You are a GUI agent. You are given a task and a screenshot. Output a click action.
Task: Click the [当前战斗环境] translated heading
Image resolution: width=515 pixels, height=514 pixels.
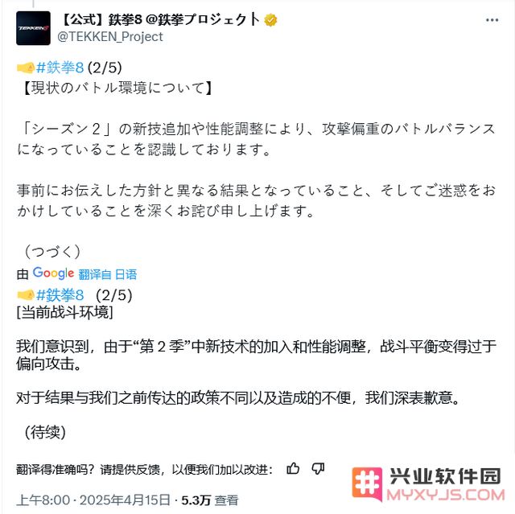64,312
